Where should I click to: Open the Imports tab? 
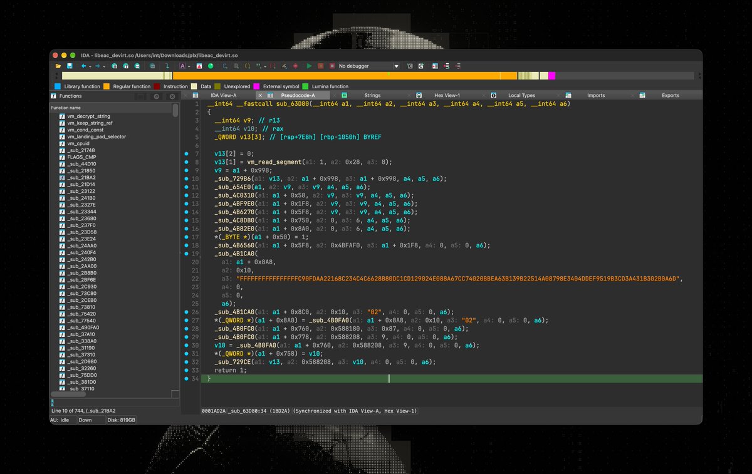(x=596, y=95)
